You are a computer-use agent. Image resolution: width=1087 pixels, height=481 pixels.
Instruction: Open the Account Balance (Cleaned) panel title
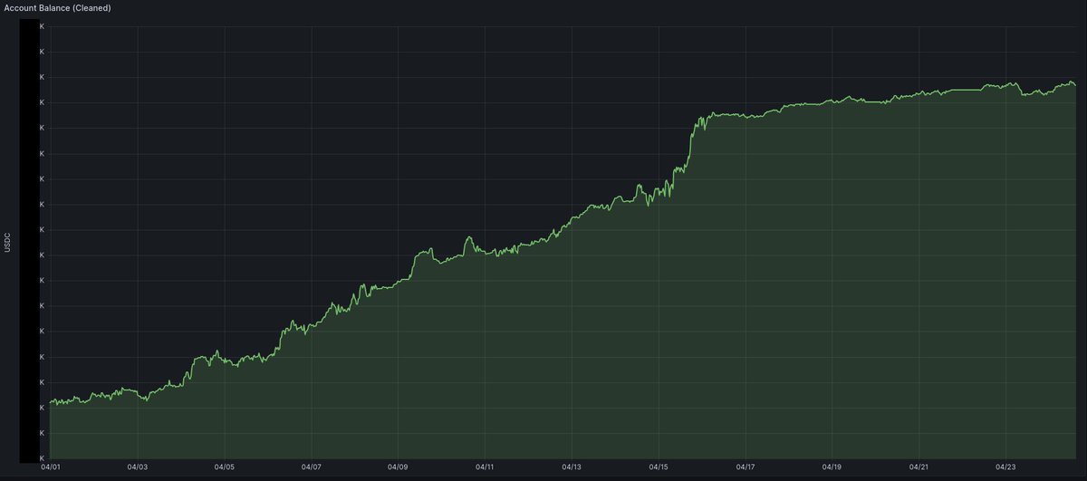[59, 7]
